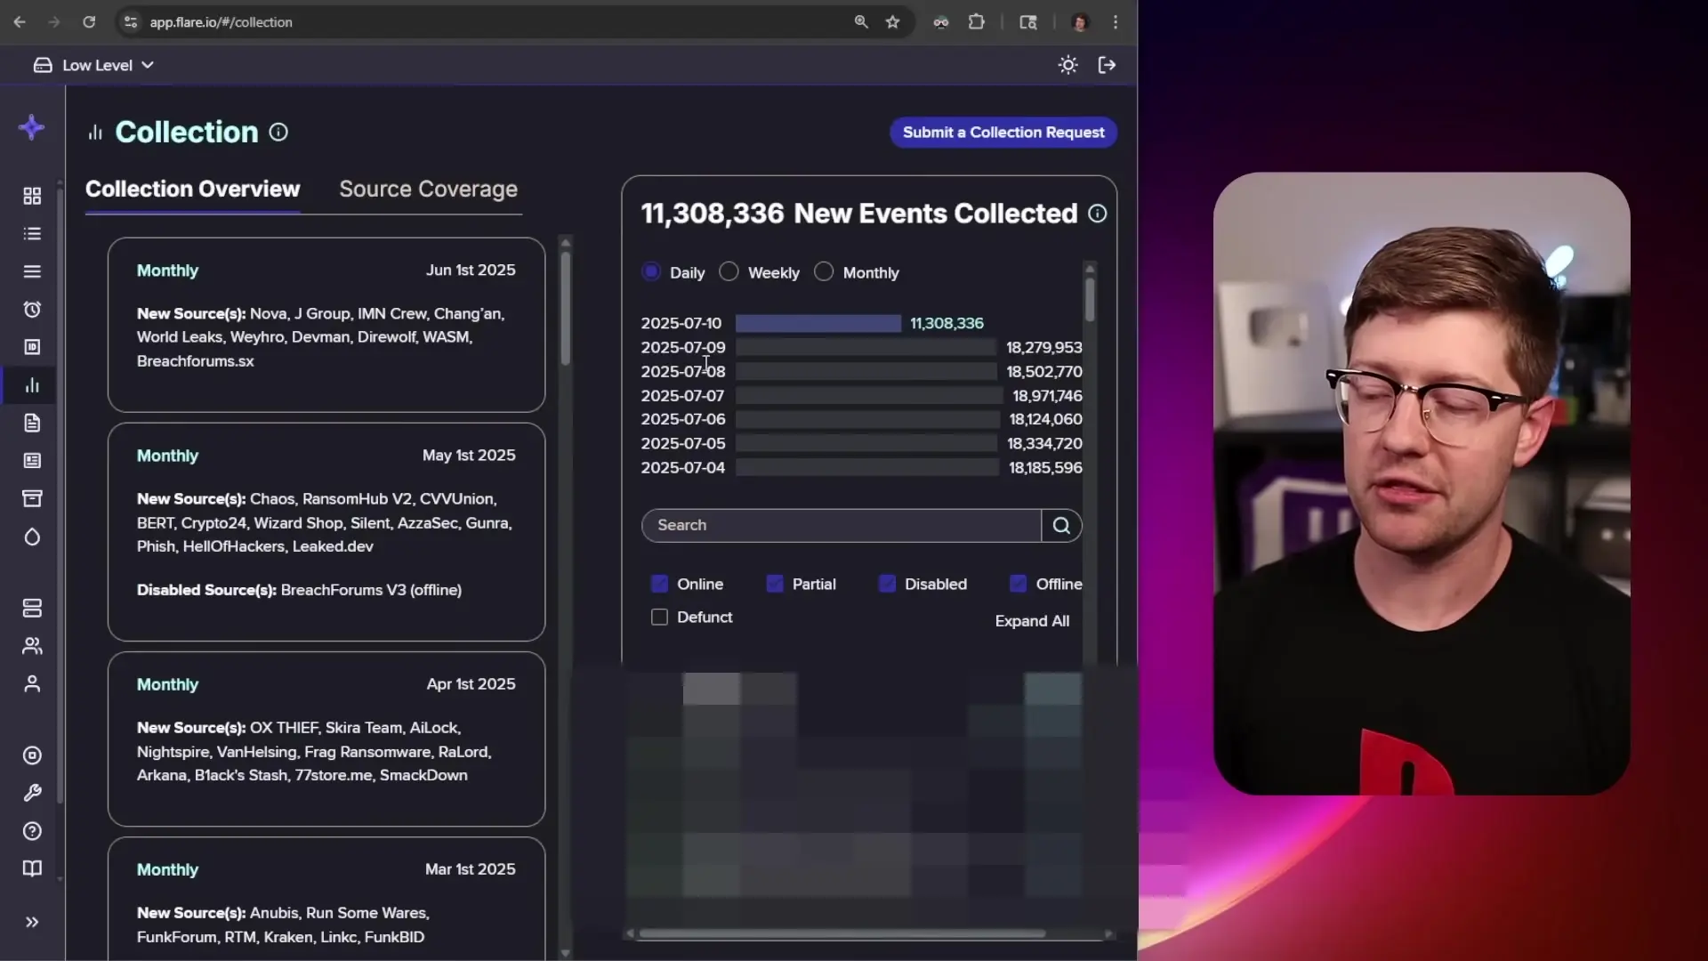The image size is (1708, 961).
Task: Open the newspaper feed icon in sidebar
Action: [32, 461]
